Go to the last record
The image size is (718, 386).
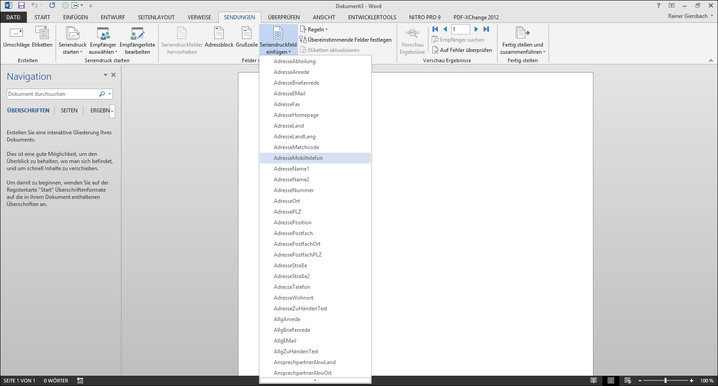click(486, 29)
